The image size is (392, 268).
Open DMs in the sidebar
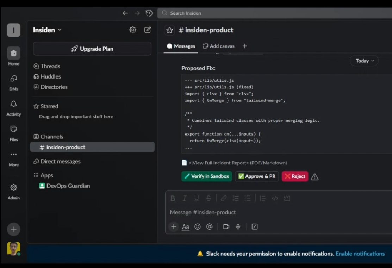13,83
